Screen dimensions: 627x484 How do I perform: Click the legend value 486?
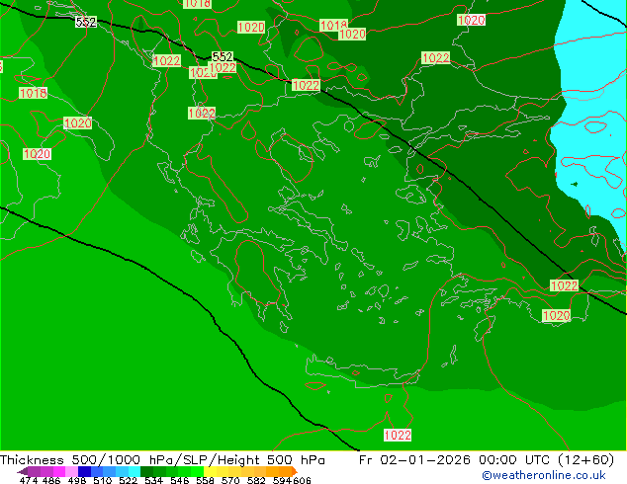point(51,480)
